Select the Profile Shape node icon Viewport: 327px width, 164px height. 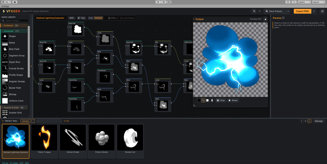[x=5, y=75]
